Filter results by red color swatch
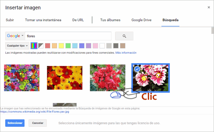 48,46
